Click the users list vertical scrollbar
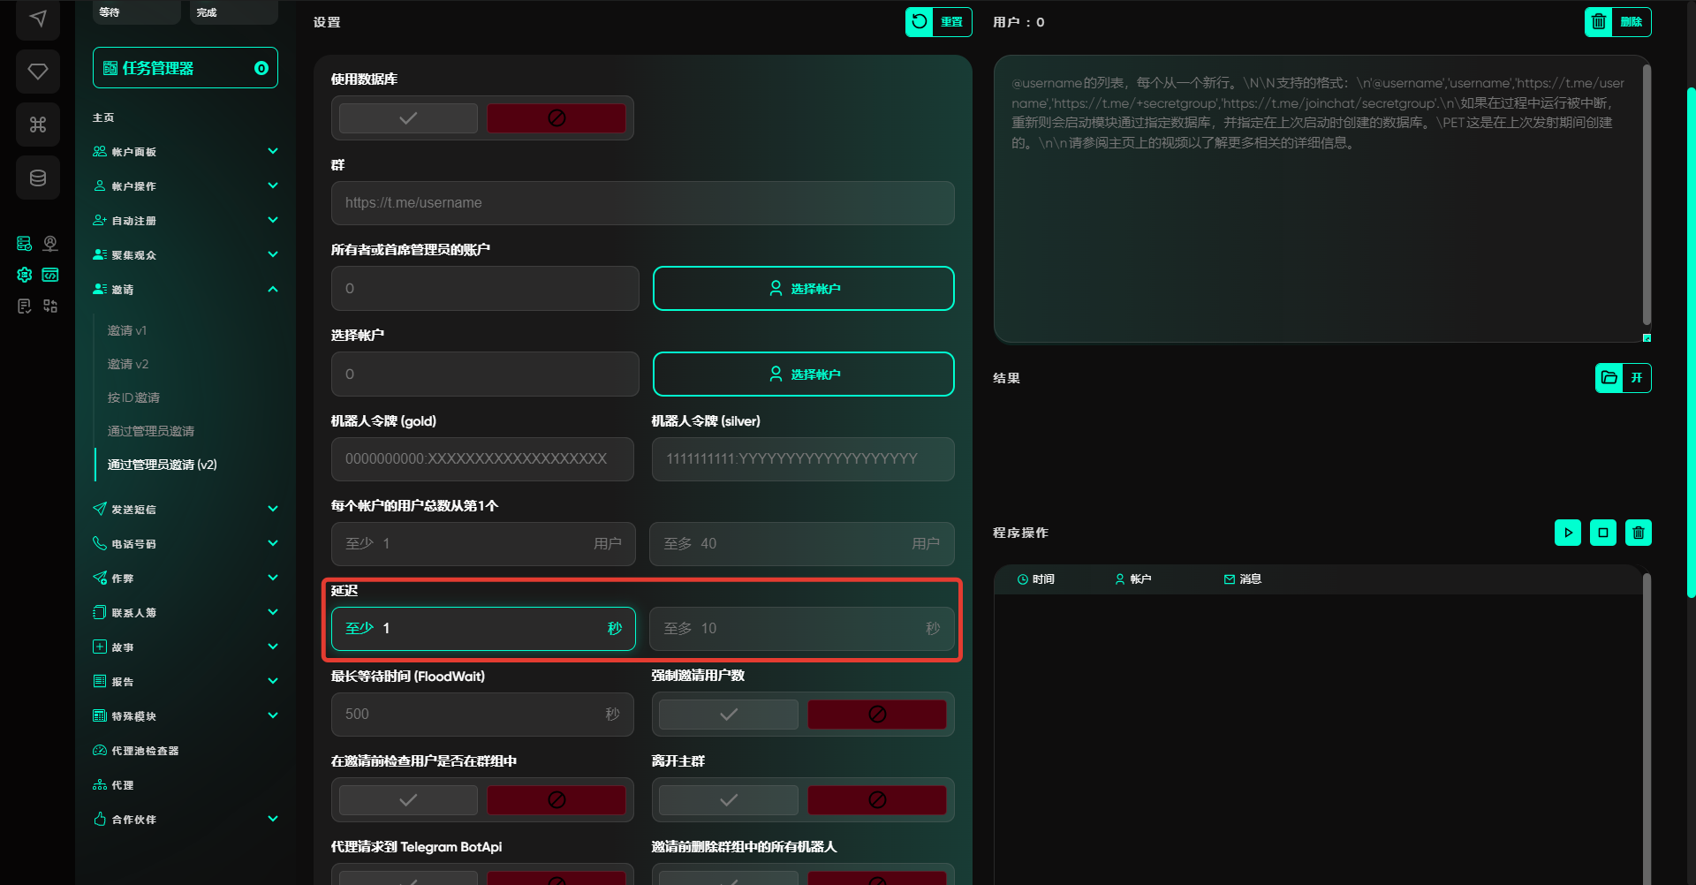Viewport: 1696px width, 885px height. (1646, 194)
